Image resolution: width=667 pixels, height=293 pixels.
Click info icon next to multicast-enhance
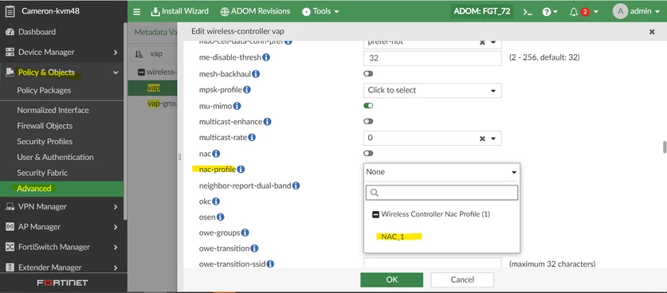click(x=267, y=122)
